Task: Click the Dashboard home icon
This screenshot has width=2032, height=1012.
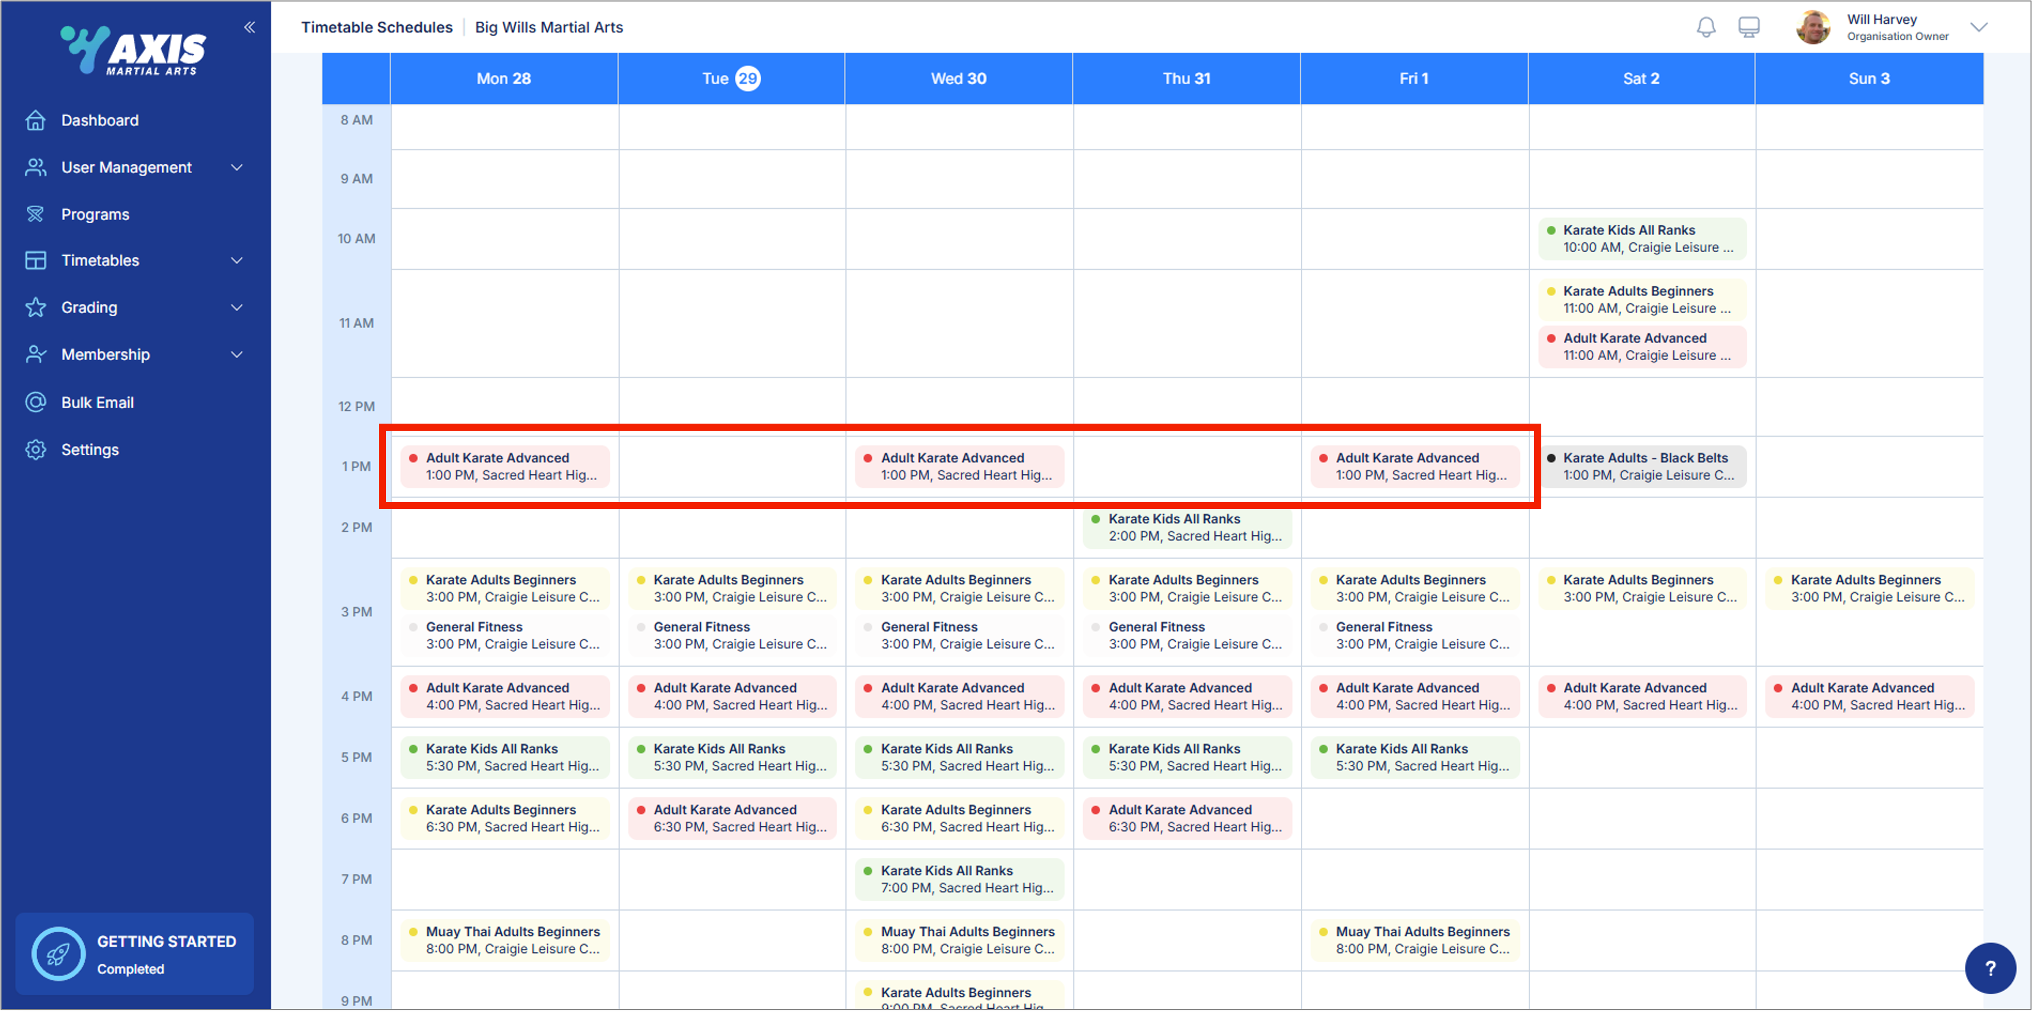Action: [36, 120]
